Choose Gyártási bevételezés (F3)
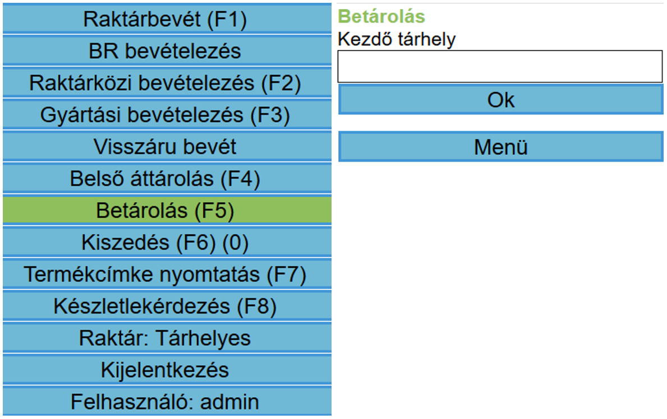The image size is (667, 419). coord(167,114)
